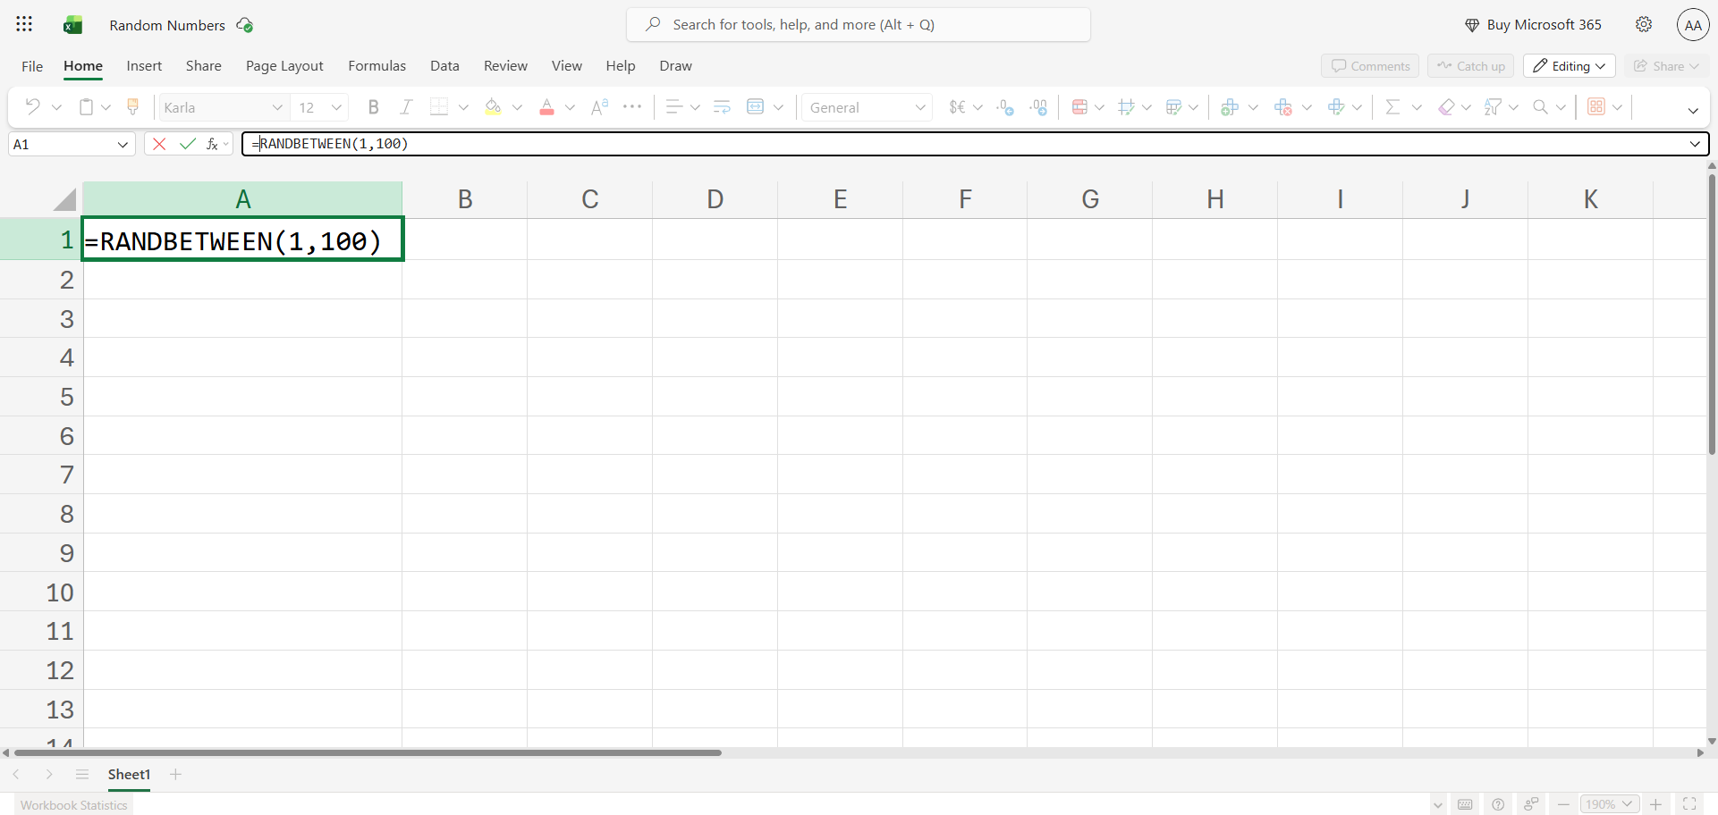
Task: Switch to Page Layout tab
Action: [284, 66]
